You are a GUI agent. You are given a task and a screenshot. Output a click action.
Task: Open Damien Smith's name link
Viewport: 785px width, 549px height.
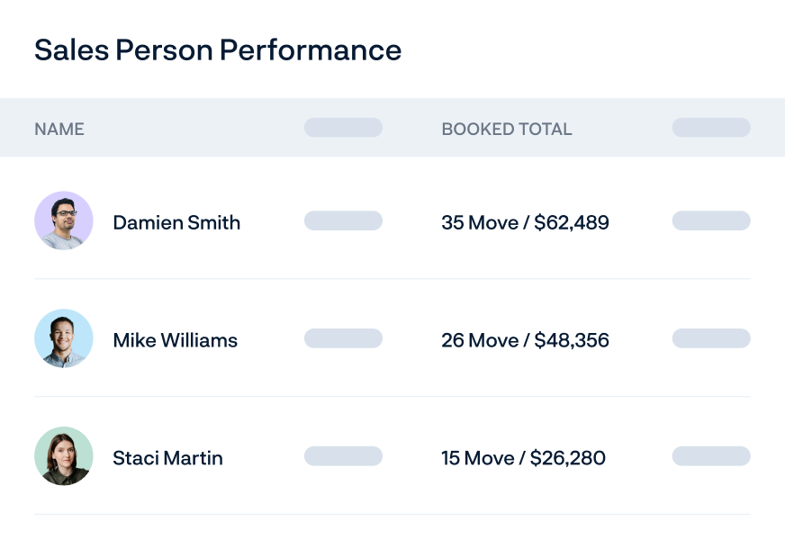click(176, 222)
